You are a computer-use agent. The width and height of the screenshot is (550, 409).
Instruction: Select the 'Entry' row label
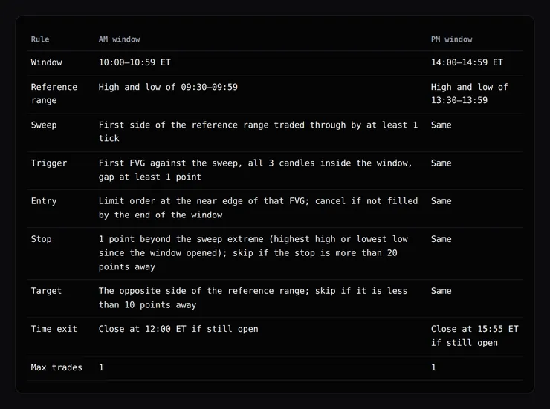[x=44, y=201]
